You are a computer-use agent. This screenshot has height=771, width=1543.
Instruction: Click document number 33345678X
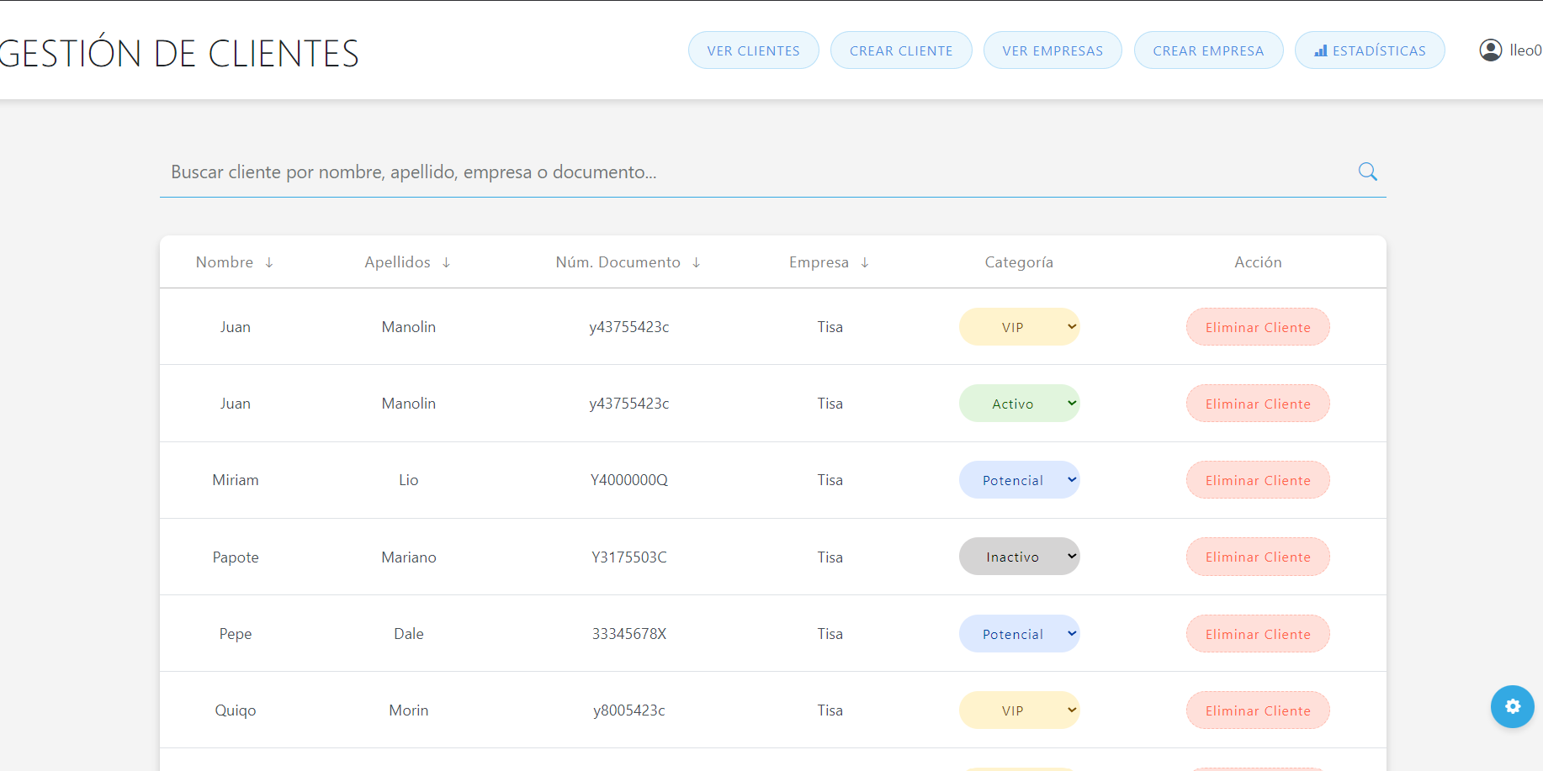click(x=629, y=634)
